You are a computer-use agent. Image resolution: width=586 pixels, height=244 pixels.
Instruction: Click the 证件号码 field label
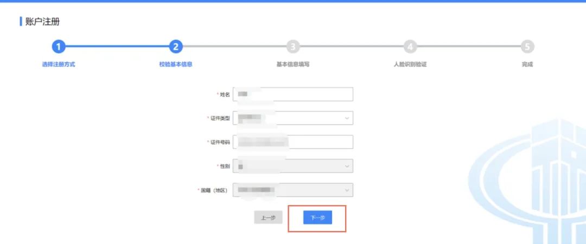coord(220,142)
